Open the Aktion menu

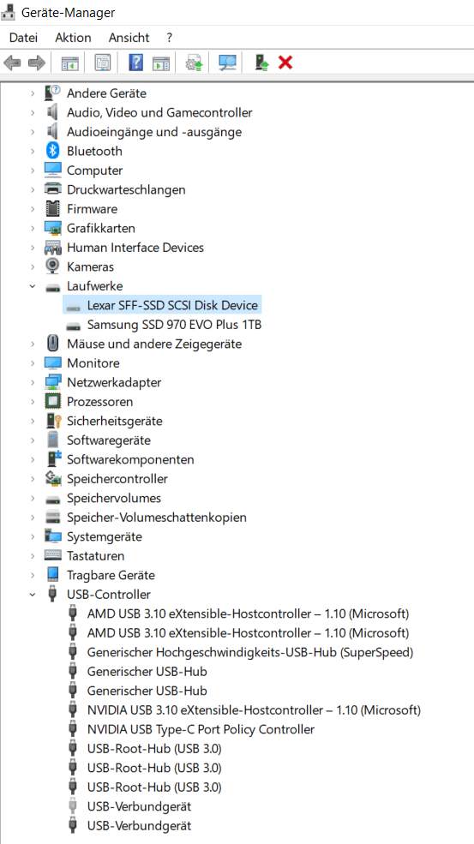(x=73, y=38)
